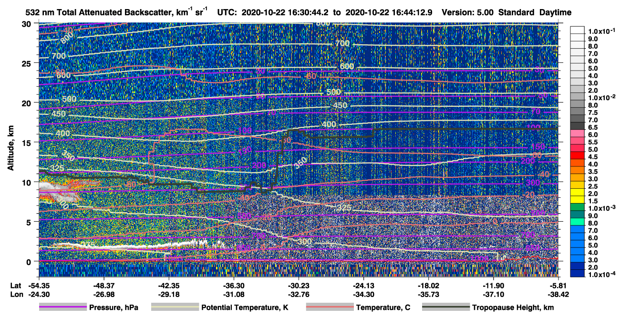Image resolution: width=620 pixels, height=318 pixels.
Task: Click the red colorbar swatch beside 4.5
Action: [578, 156]
